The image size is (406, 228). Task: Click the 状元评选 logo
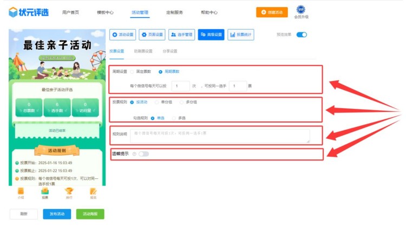(28, 12)
